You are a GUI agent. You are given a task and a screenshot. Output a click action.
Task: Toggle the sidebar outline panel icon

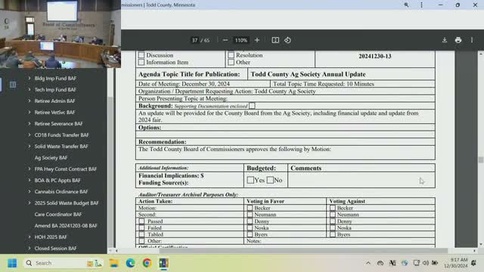pos(13,85)
